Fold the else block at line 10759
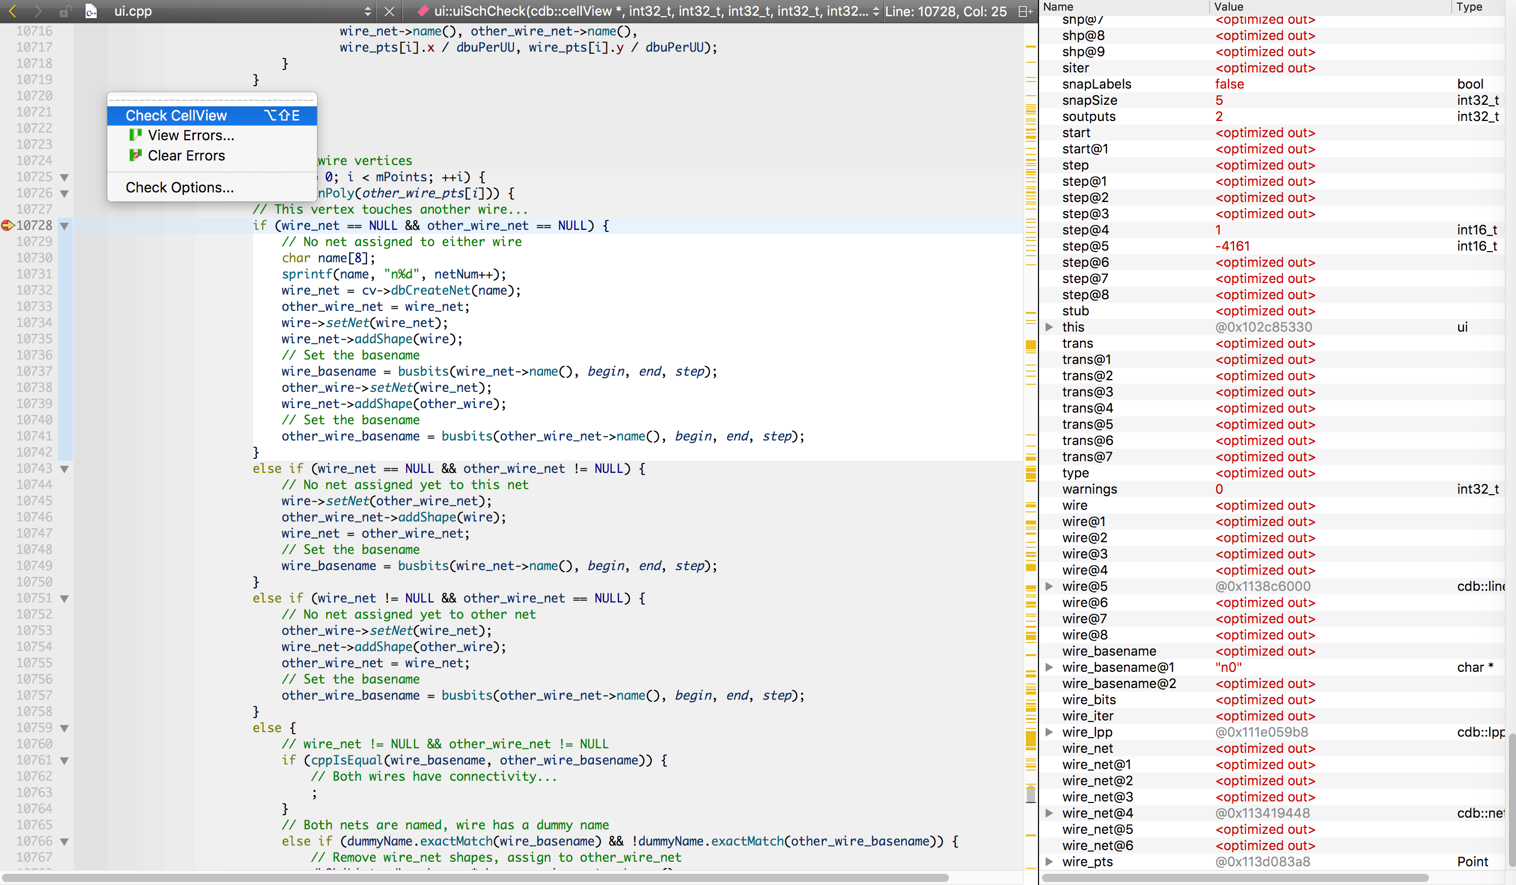 64,728
